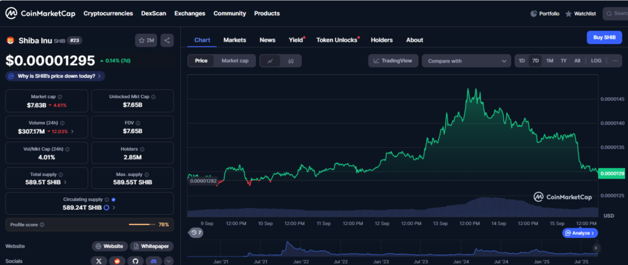628x265 pixels.
Task: Set chart range to 7D
Action: click(535, 61)
